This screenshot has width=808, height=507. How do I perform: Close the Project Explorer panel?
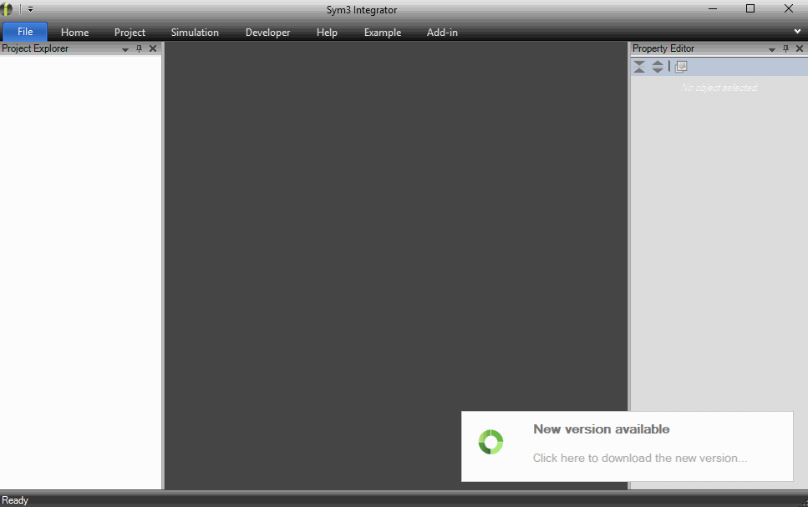(x=153, y=48)
